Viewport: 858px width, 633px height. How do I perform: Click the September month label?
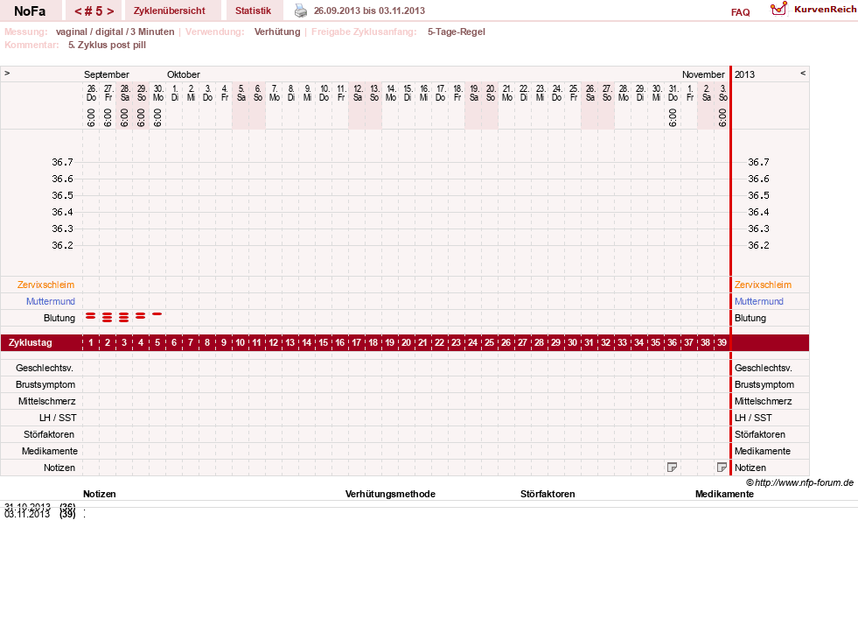(107, 74)
